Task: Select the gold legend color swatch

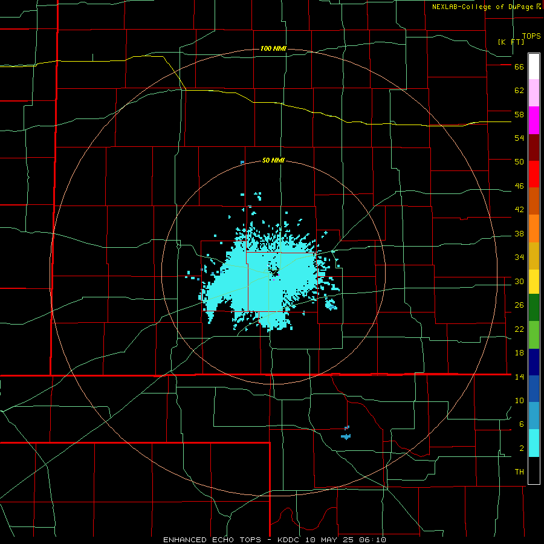Action: [x=534, y=256]
